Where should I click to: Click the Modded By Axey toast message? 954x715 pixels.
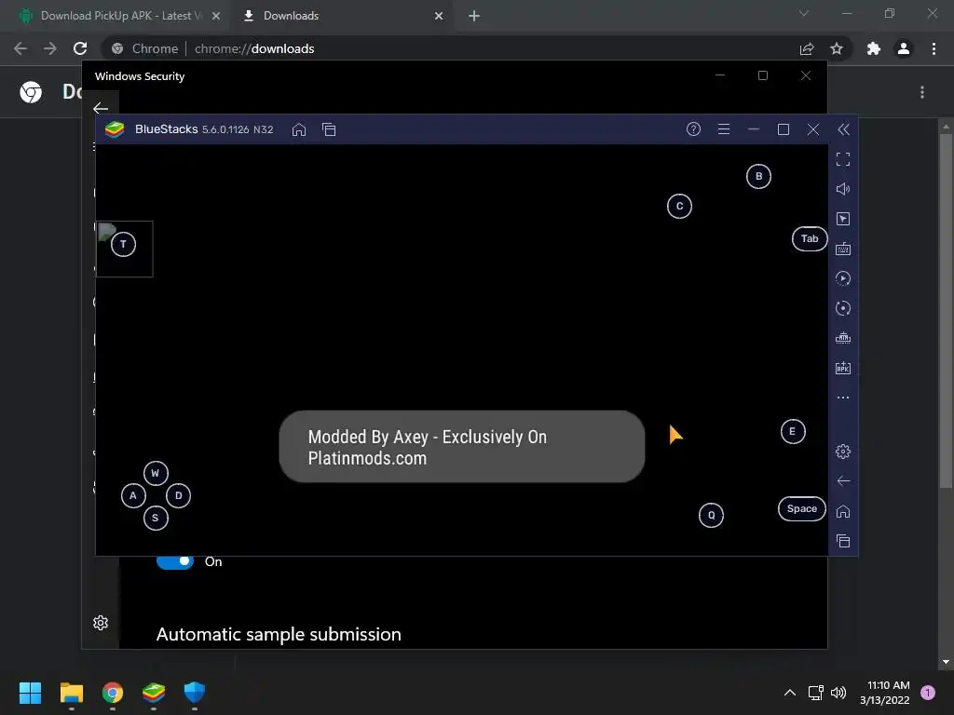(x=462, y=447)
